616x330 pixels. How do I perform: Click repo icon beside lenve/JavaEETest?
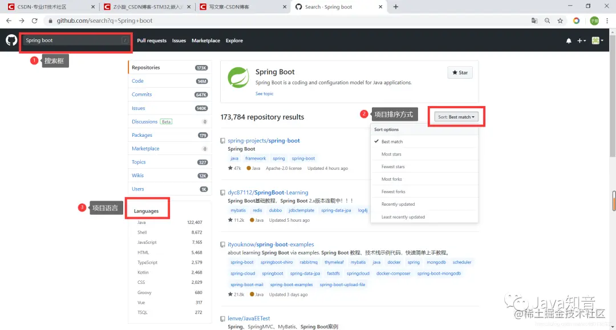click(223, 319)
